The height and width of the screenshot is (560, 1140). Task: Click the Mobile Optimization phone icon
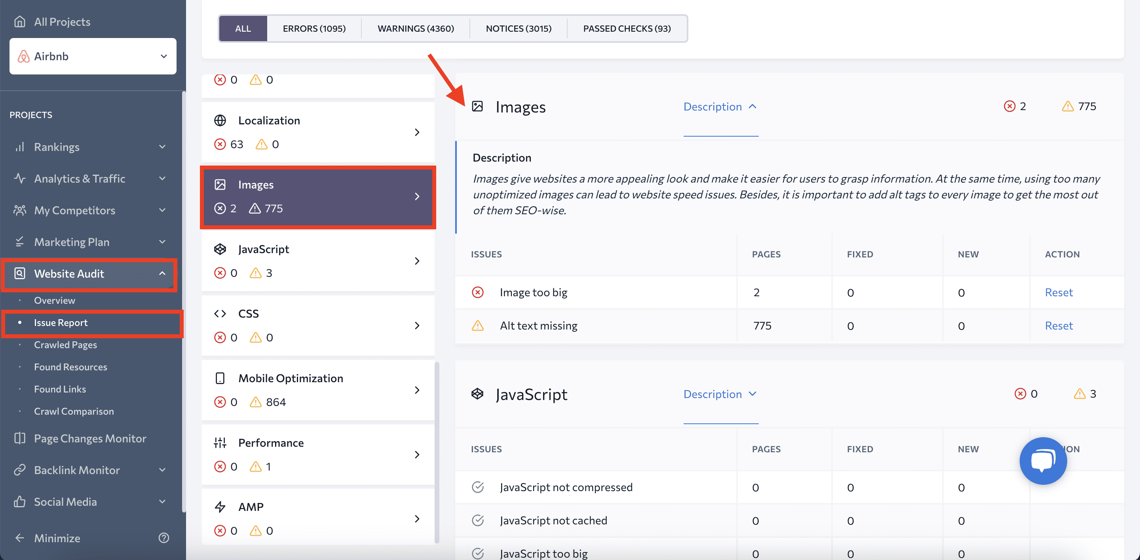click(x=220, y=378)
